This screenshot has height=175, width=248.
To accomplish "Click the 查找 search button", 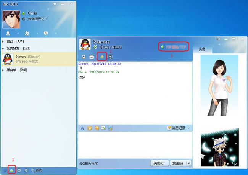I will click(37, 170).
